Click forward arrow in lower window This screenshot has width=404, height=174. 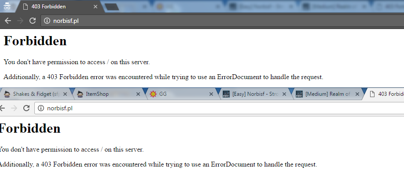coord(14,108)
